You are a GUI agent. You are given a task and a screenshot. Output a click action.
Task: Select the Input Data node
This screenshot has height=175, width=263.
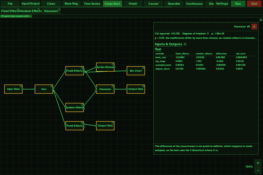click(x=13, y=89)
